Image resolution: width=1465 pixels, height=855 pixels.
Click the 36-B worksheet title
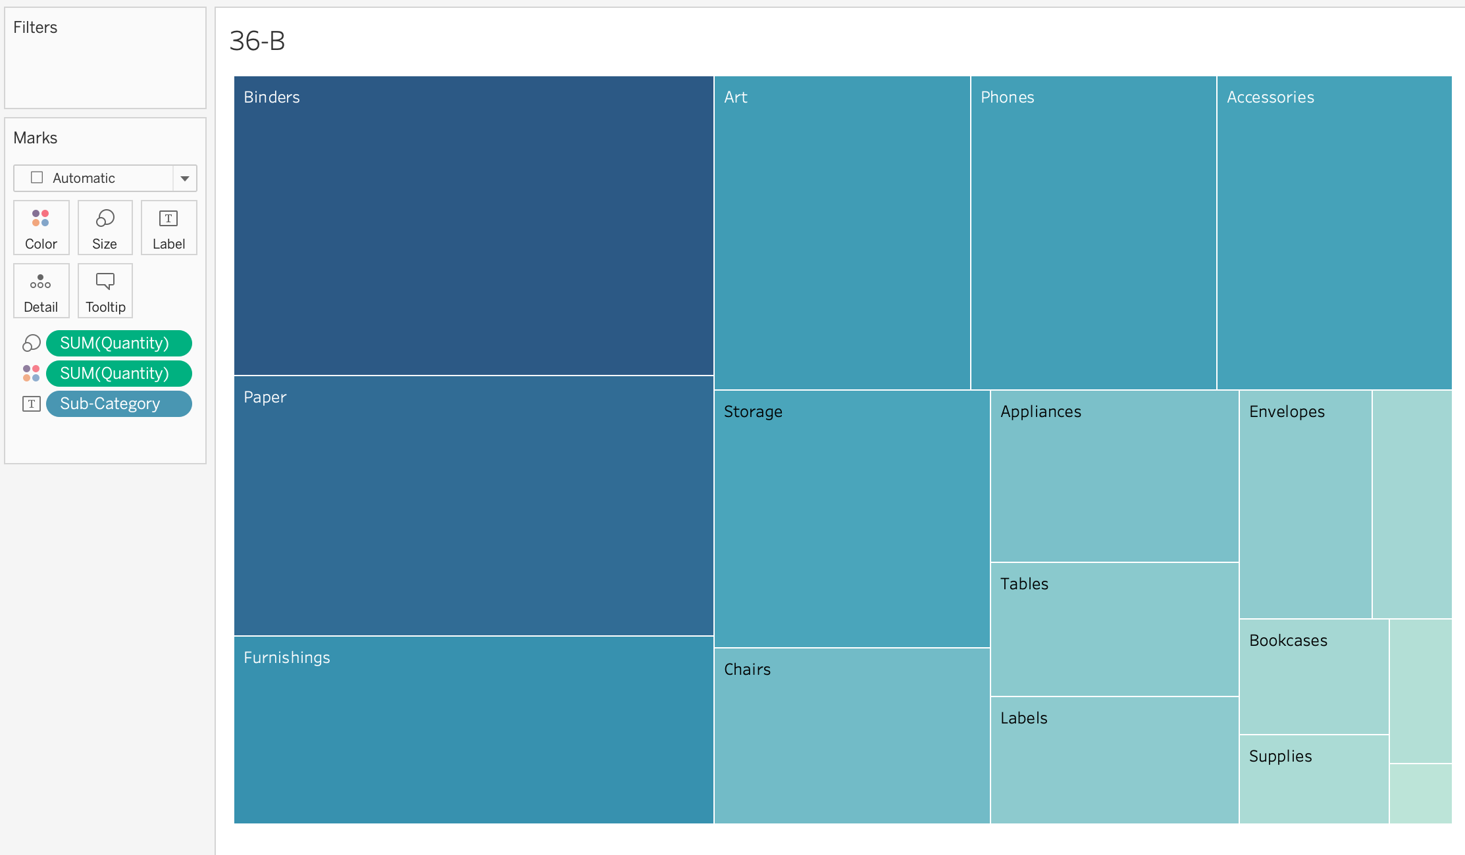coord(257,41)
